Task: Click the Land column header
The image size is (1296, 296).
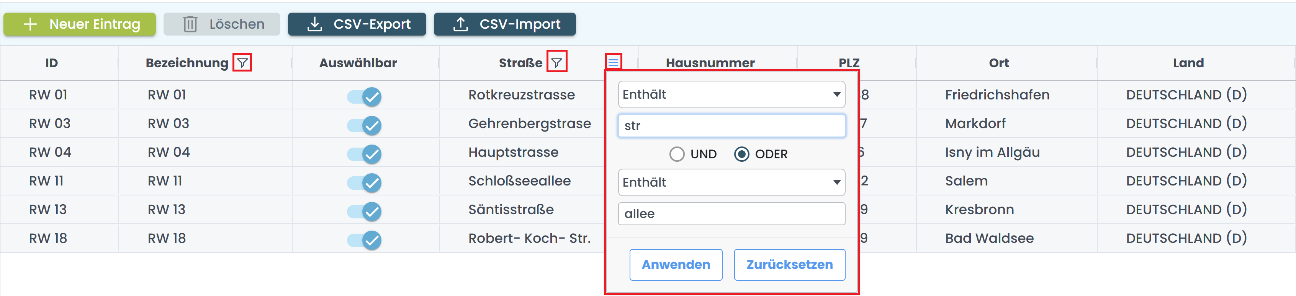Action: (1188, 63)
